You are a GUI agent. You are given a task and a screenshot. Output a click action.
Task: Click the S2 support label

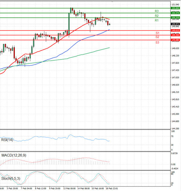[157, 37]
